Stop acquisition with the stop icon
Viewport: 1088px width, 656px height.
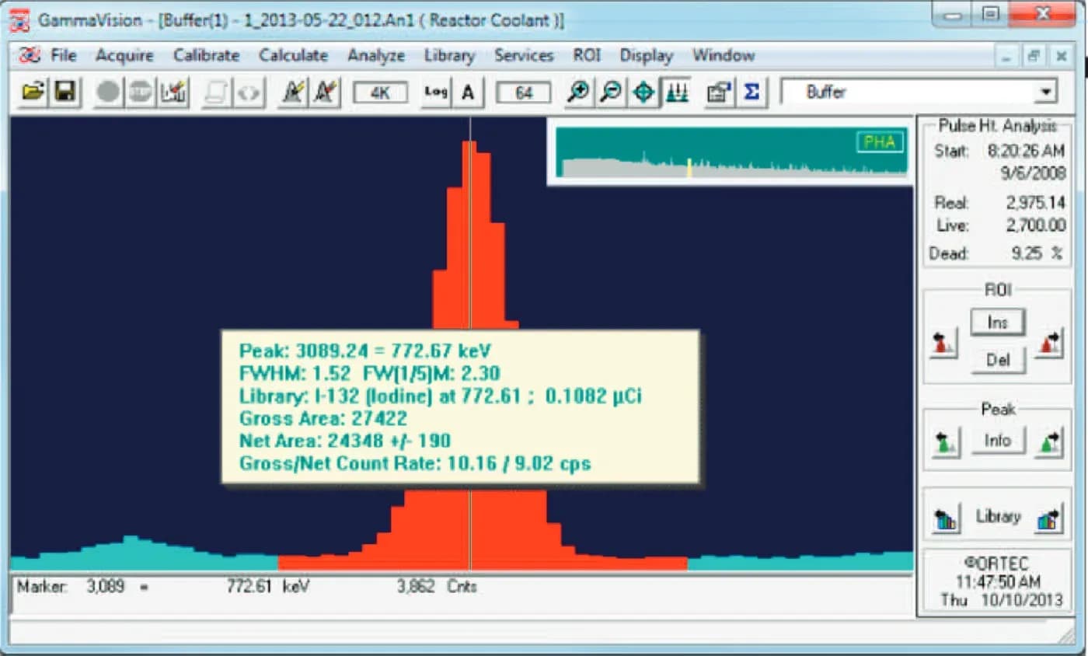click(x=140, y=92)
